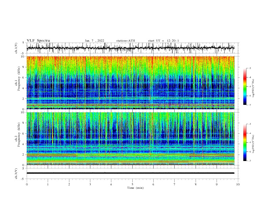Click the "-3" tick on ch.2 colorbar
Viewport: 268px width, 207px height.
point(250,124)
